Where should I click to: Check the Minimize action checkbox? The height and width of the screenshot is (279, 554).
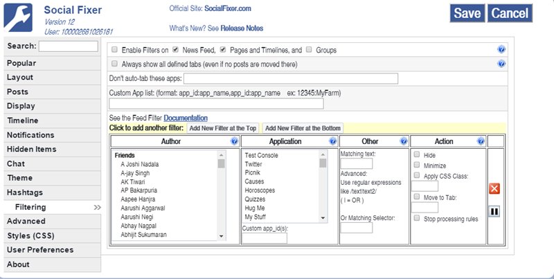click(417, 165)
